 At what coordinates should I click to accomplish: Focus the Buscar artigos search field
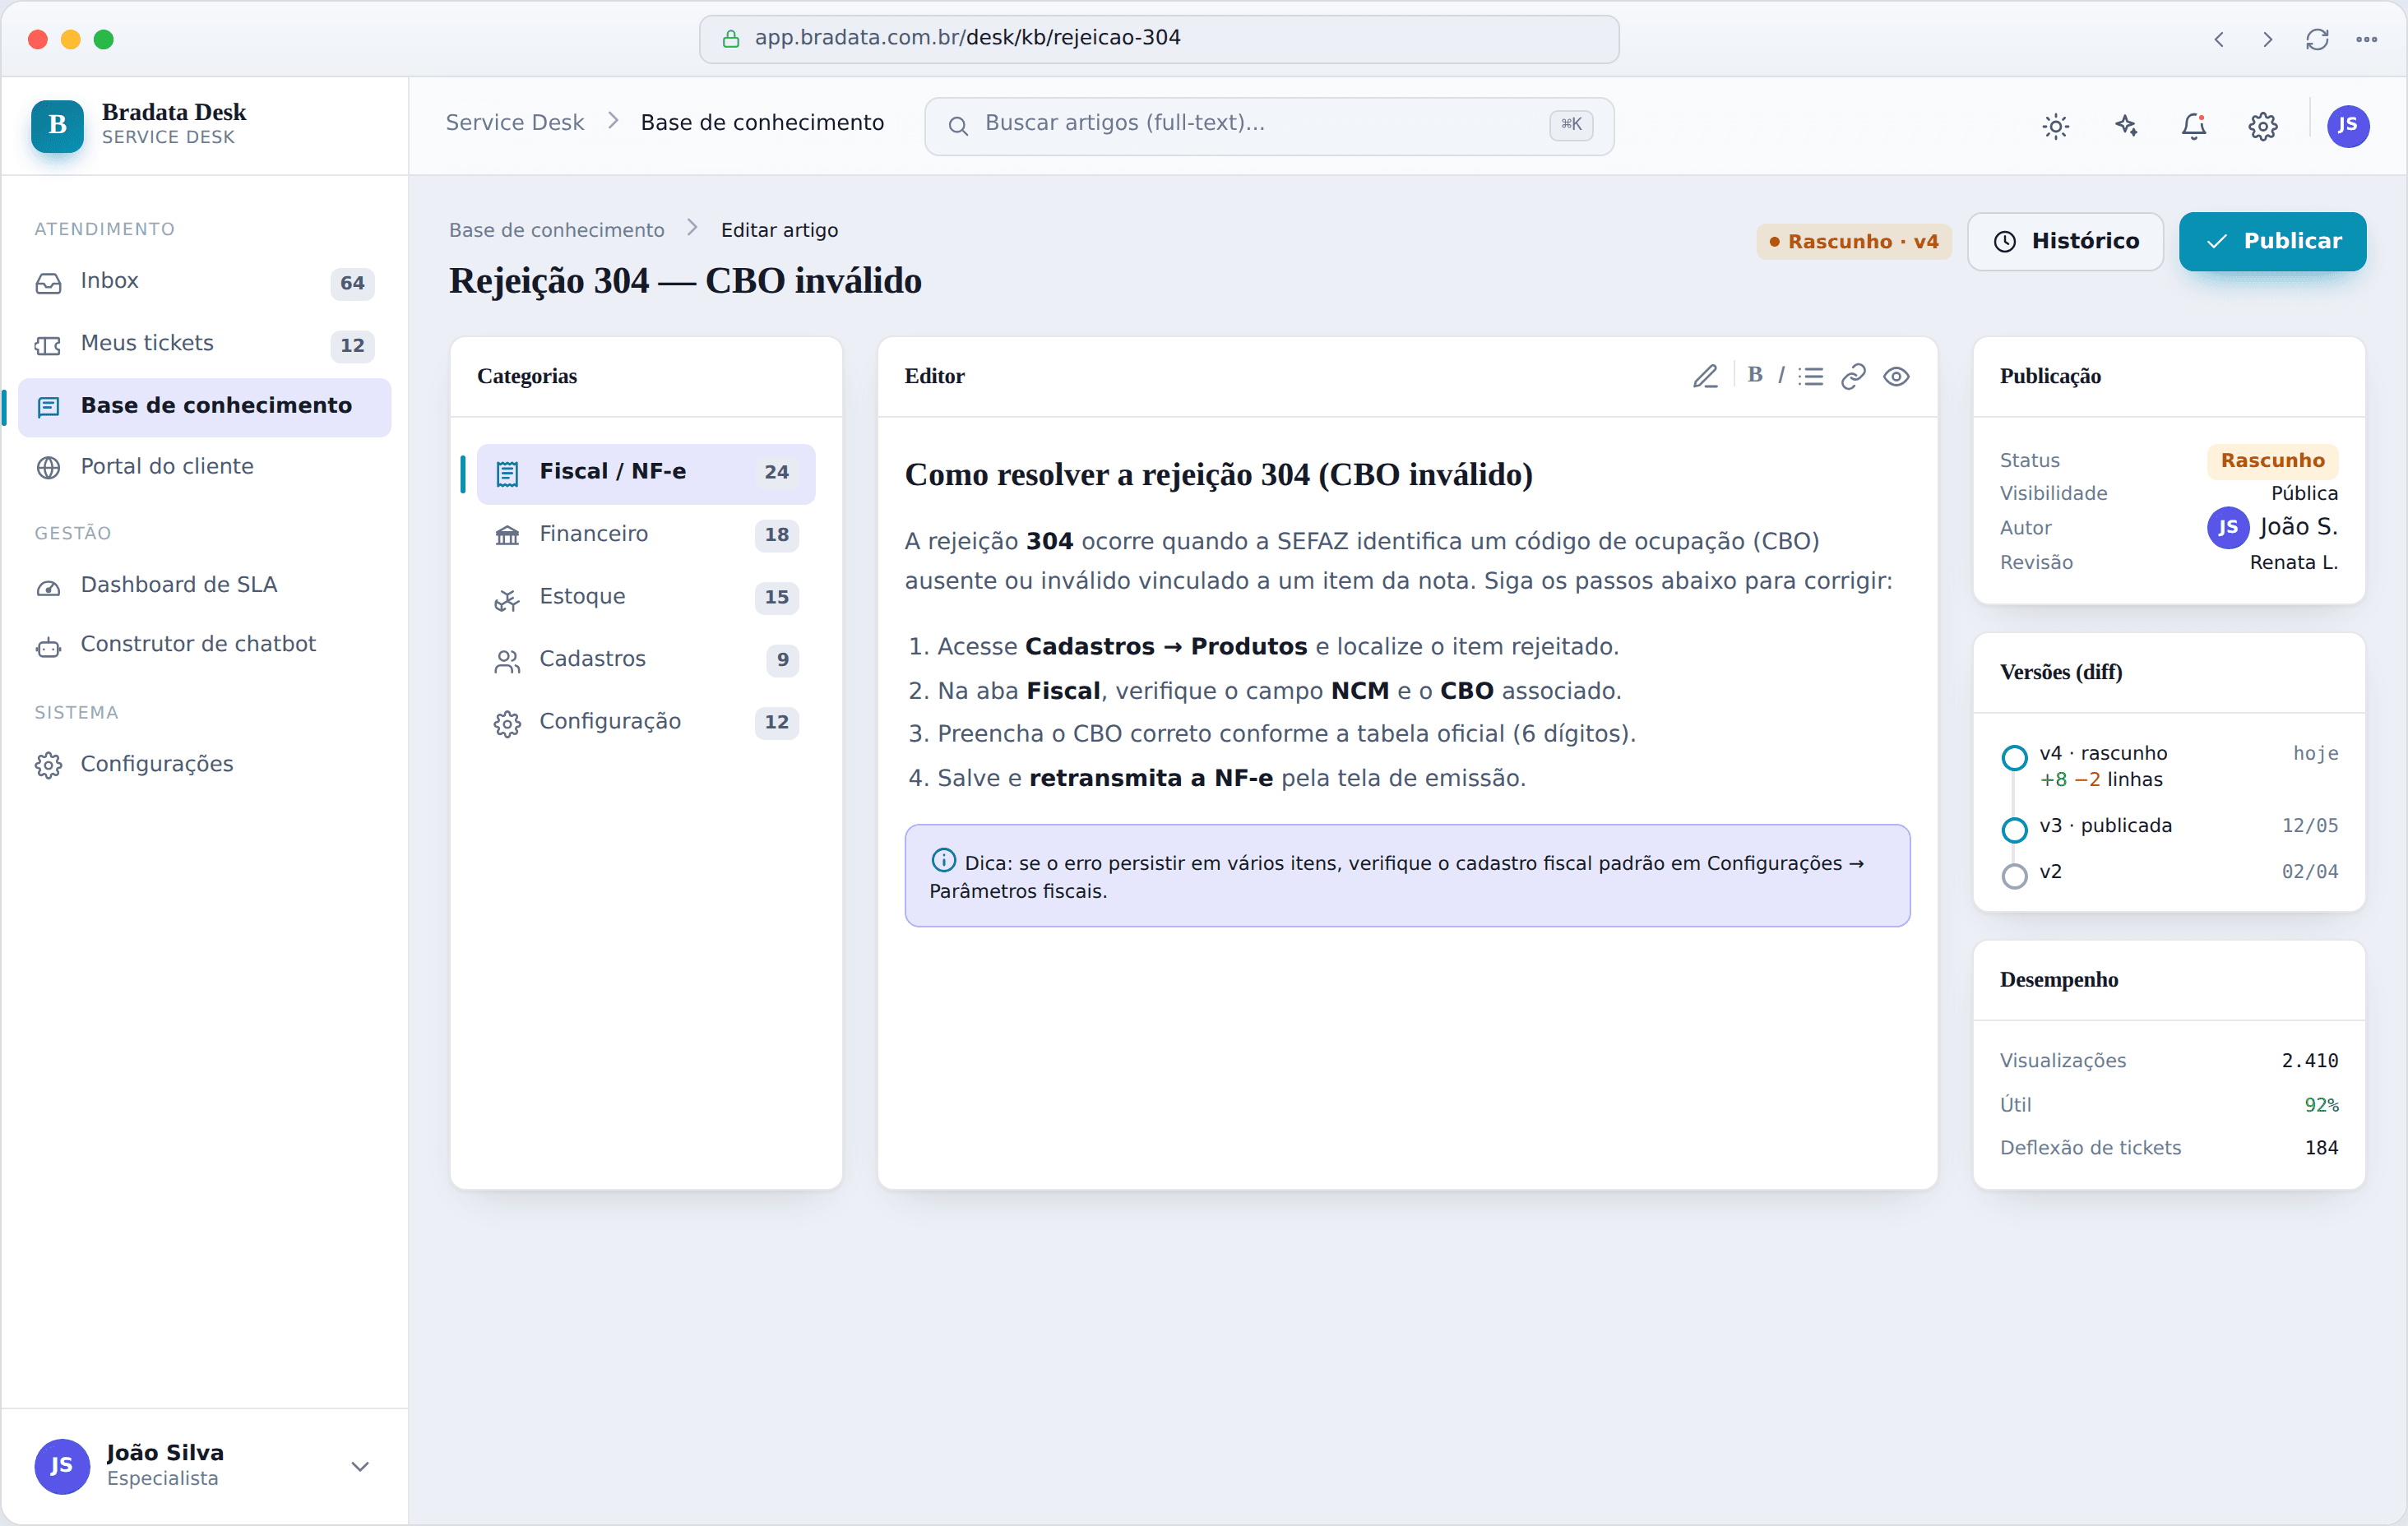point(1268,125)
